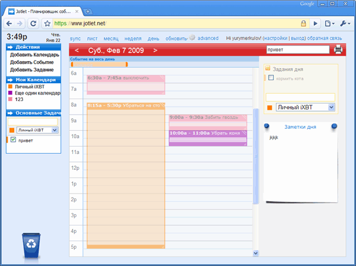Viewport: 356px width, 266px height.
Task: Close the Jotlet browser tab
Action: 77,11
